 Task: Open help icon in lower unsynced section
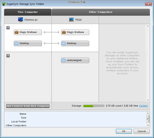[x=8, y=56]
